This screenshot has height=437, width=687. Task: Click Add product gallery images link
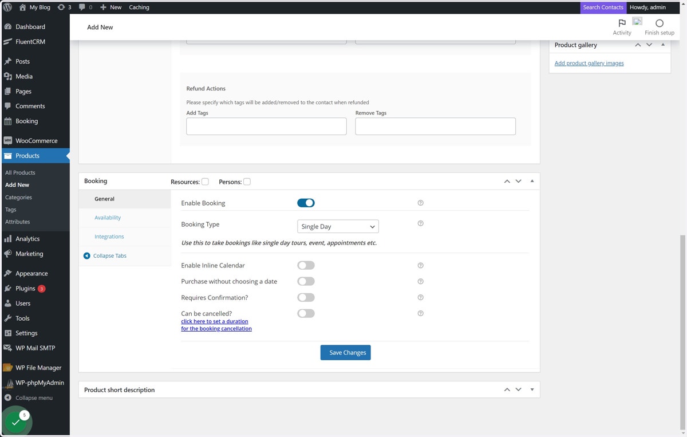589,63
